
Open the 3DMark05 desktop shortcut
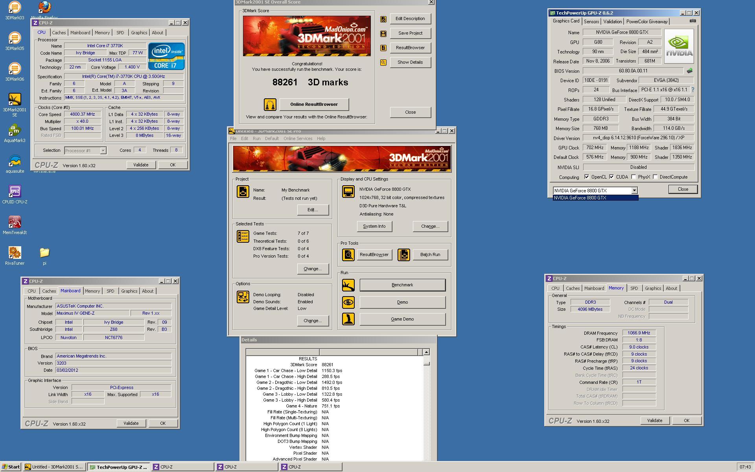point(15,41)
